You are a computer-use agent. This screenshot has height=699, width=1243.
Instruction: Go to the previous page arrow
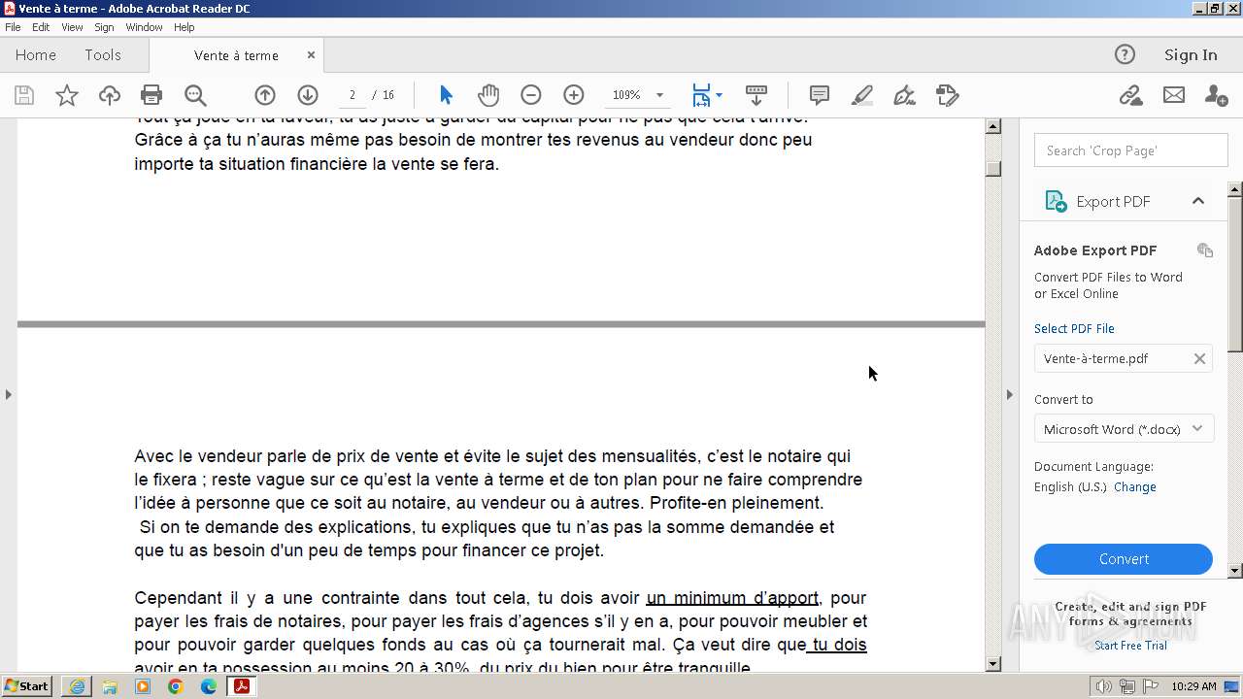[265, 95]
